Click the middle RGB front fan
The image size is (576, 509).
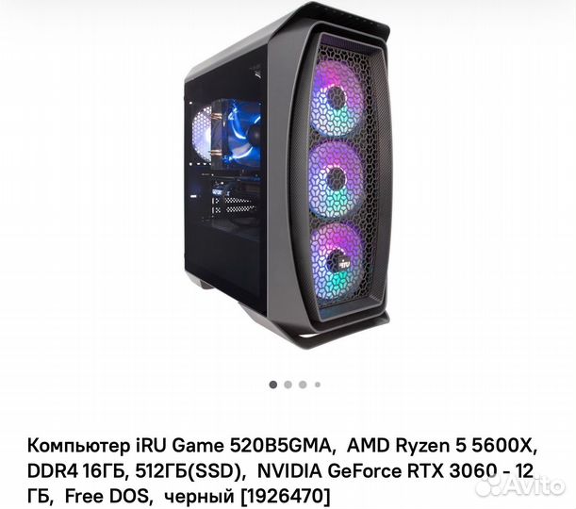337,181
